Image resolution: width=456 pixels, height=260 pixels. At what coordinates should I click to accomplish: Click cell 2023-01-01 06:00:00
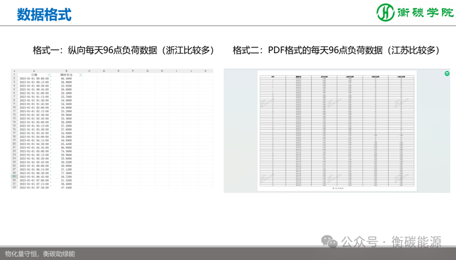(x=34, y=166)
